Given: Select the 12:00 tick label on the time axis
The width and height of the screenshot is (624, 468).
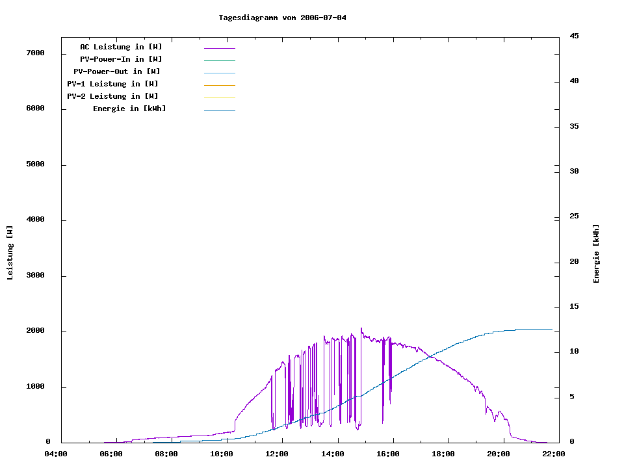Looking at the screenshot, I should click(x=277, y=454).
